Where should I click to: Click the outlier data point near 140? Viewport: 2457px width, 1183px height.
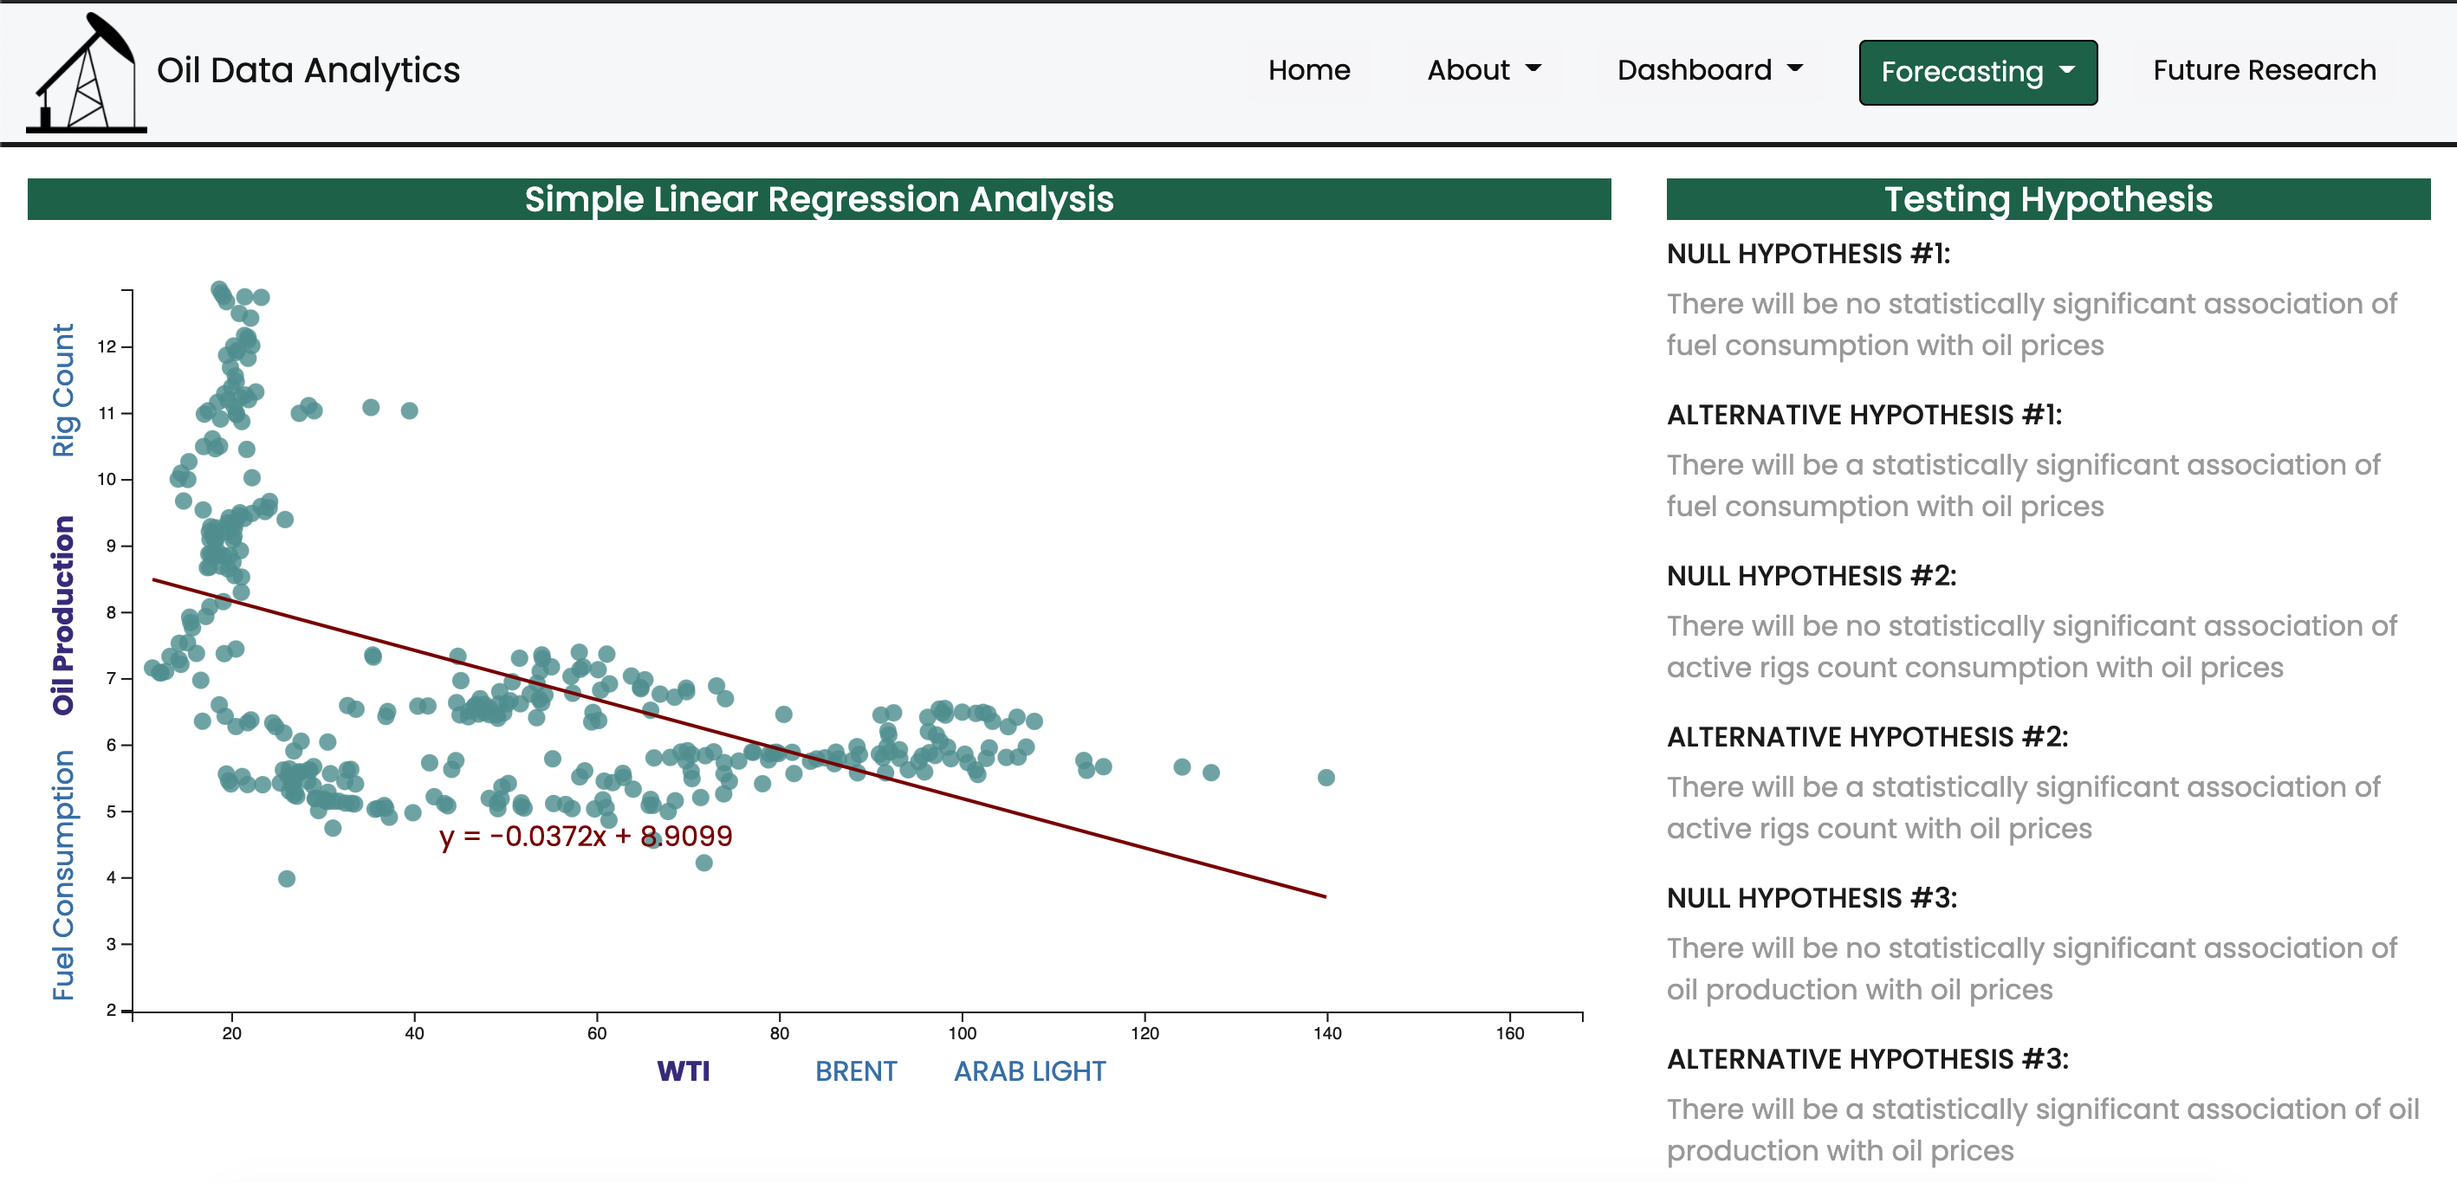click(1325, 777)
